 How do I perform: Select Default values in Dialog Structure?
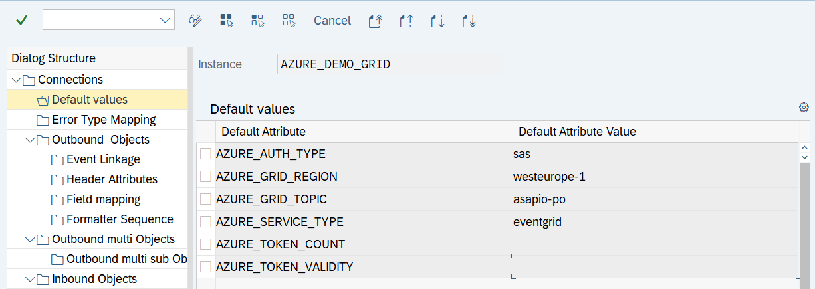[x=90, y=100]
